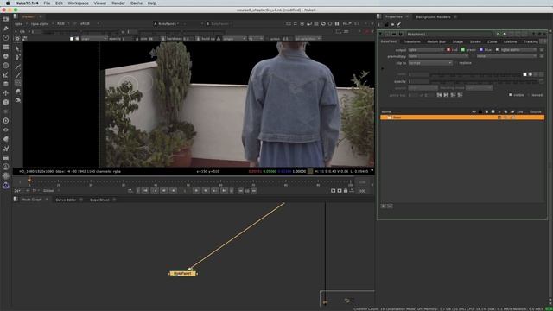Toggle the locked checkbox

[x=529, y=95]
